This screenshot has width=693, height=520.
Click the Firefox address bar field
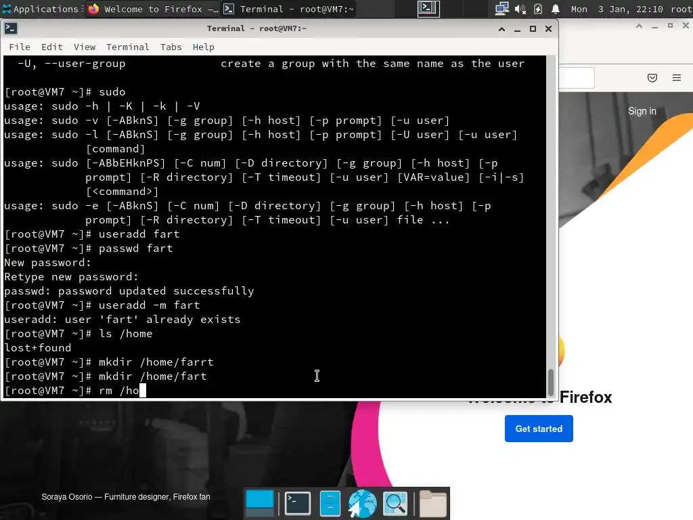tap(577, 78)
